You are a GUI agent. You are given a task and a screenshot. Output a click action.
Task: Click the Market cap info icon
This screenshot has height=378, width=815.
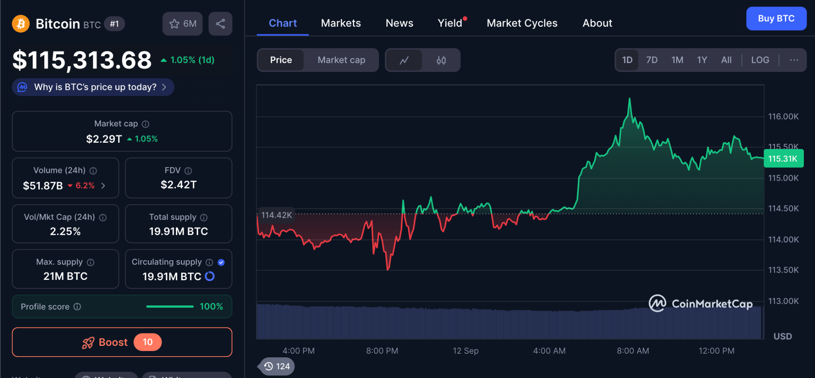tap(146, 124)
